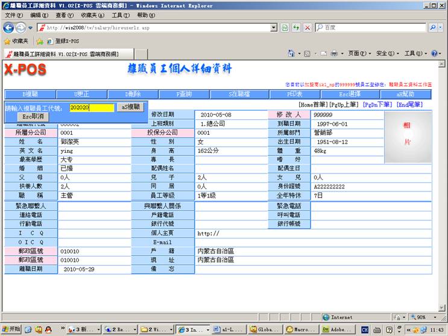
Task: Click the employee ID input field
Action: [91, 107]
